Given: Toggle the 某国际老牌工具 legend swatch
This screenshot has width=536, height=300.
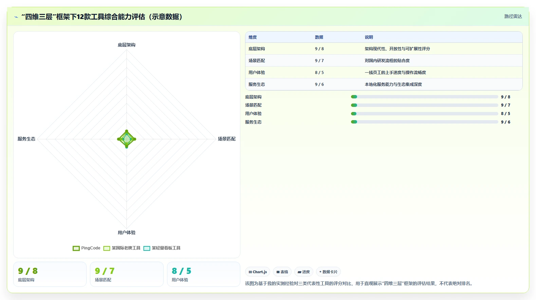Looking at the screenshot, I should (x=107, y=248).
